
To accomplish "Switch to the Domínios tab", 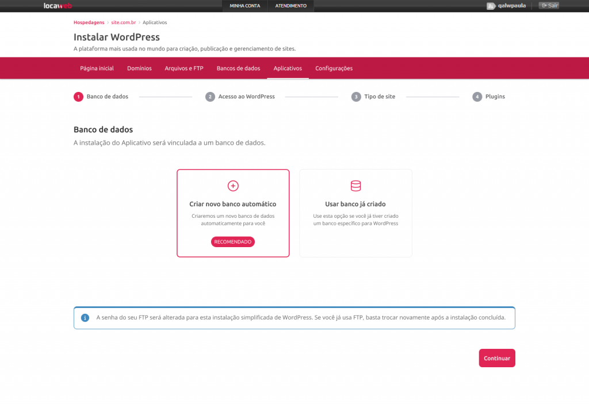I will (139, 68).
